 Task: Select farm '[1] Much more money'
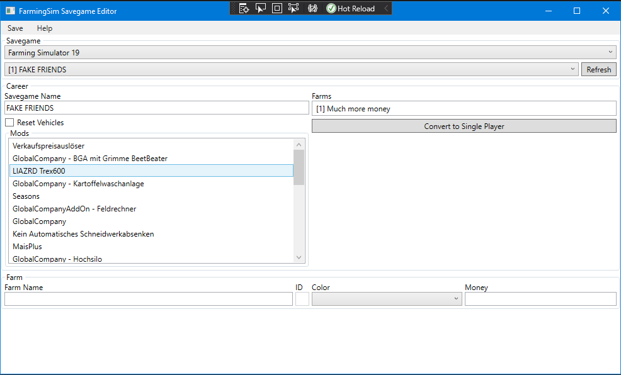click(x=464, y=109)
